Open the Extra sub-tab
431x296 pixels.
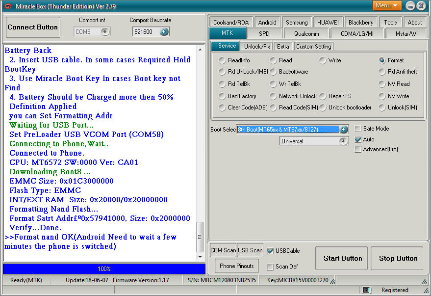click(x=283, y=47)
